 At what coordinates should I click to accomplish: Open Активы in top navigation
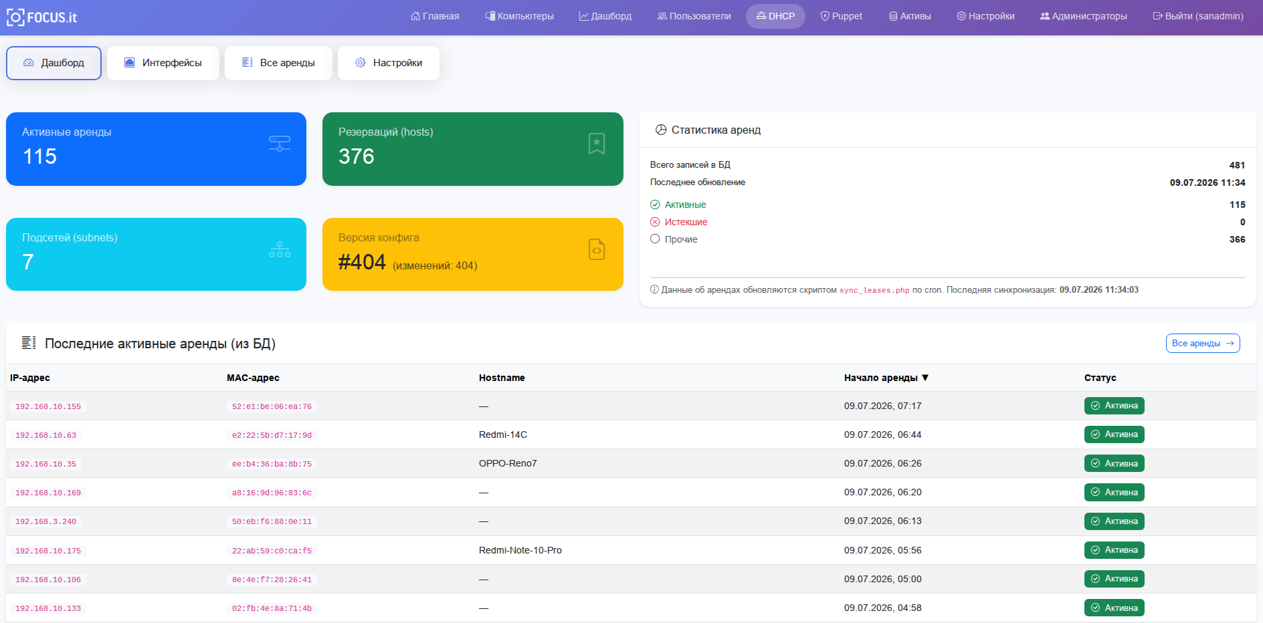tap(910, 16)
